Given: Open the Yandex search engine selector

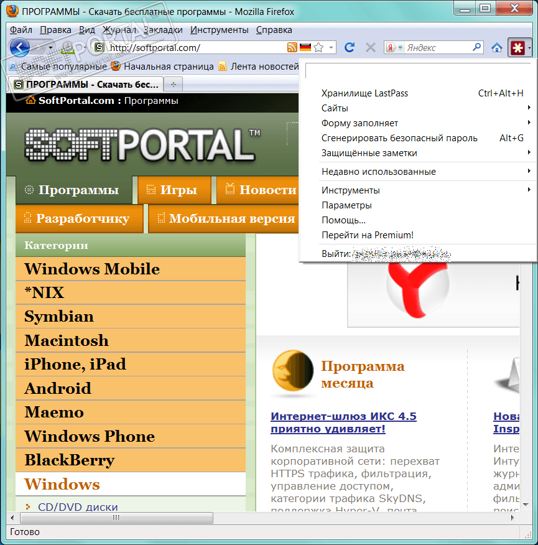Looking at the screenshot, I should click(x=394, y=47).
